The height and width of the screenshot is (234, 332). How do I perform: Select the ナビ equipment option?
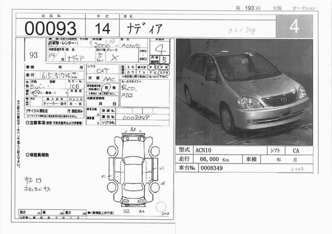tap(153, 72)
